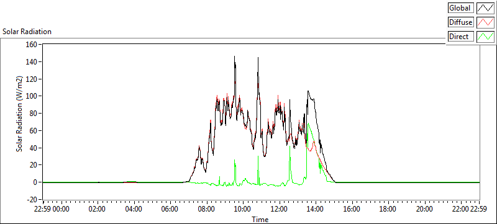Click the 120 y-axis tick label
The width and height of the screenshot is (497, 224).
[x=32, y=79]
